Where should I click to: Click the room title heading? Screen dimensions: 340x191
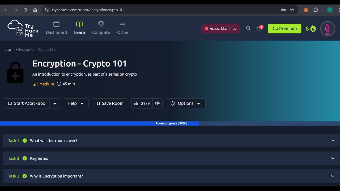79,64
